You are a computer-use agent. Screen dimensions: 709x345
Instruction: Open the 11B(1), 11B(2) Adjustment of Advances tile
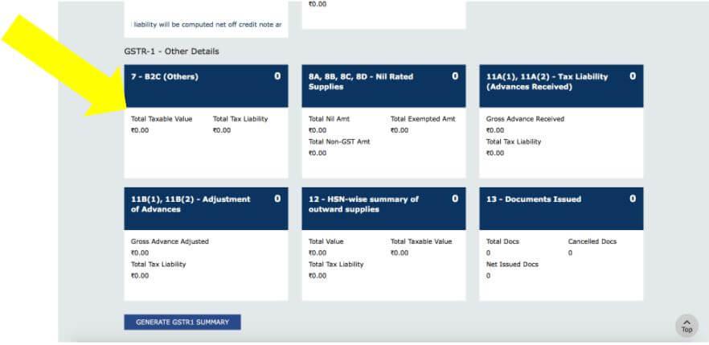pyautogui.click(x=206, y=208)
